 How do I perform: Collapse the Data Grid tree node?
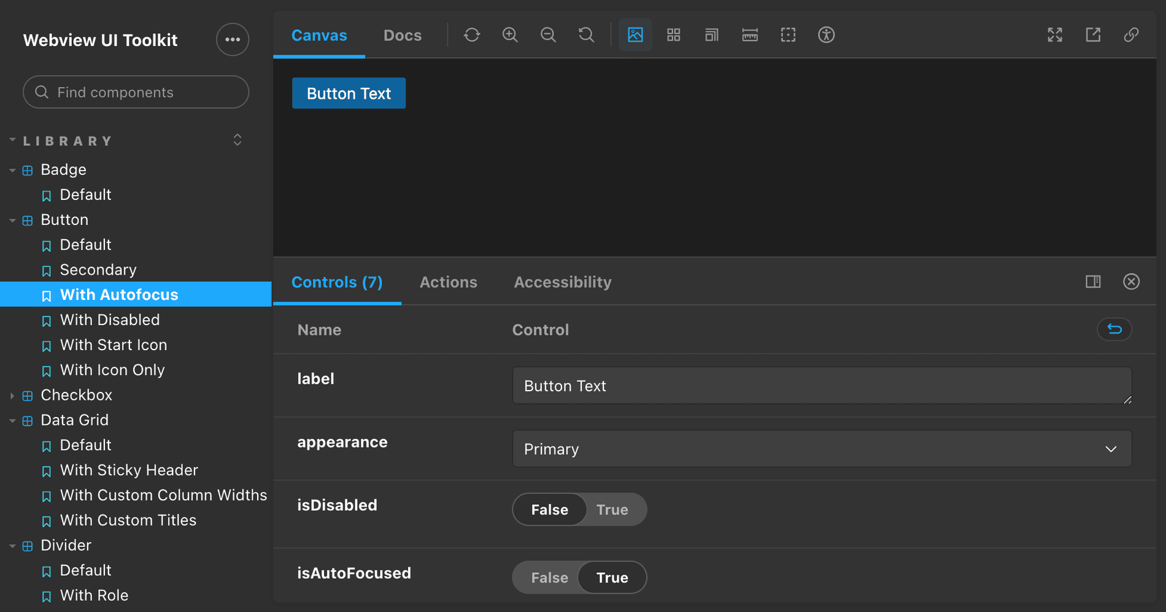12,421
